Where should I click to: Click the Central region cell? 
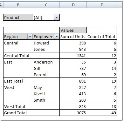(x=18, y=43)
